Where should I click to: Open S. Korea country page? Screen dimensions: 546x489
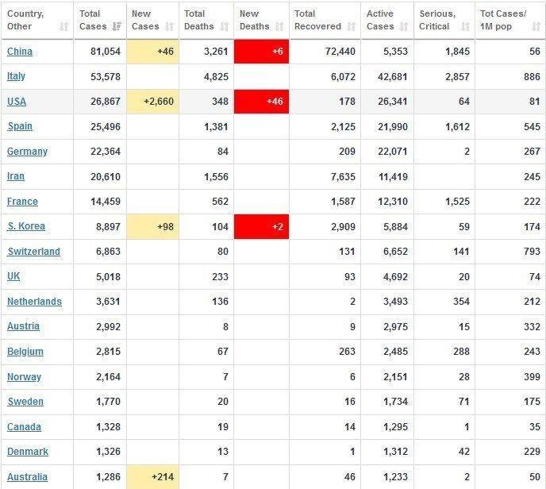point(26,226)
